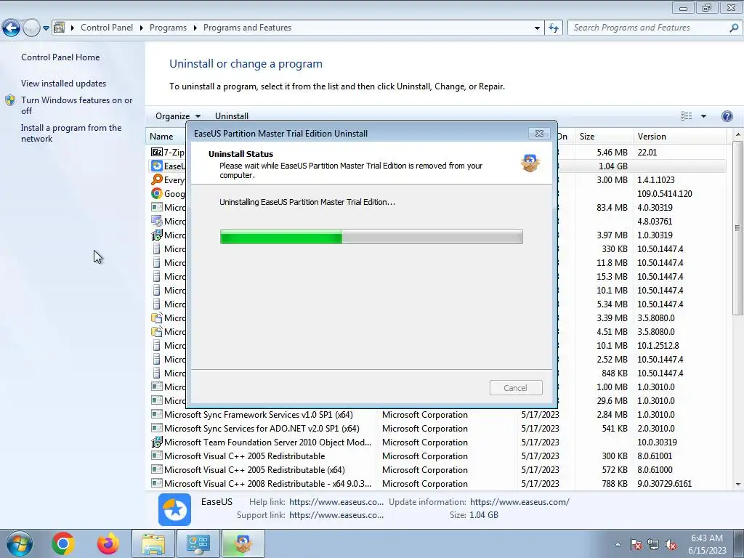Click the scroll down arrow of list
The image size is (744, 558).
coord(737,485)
